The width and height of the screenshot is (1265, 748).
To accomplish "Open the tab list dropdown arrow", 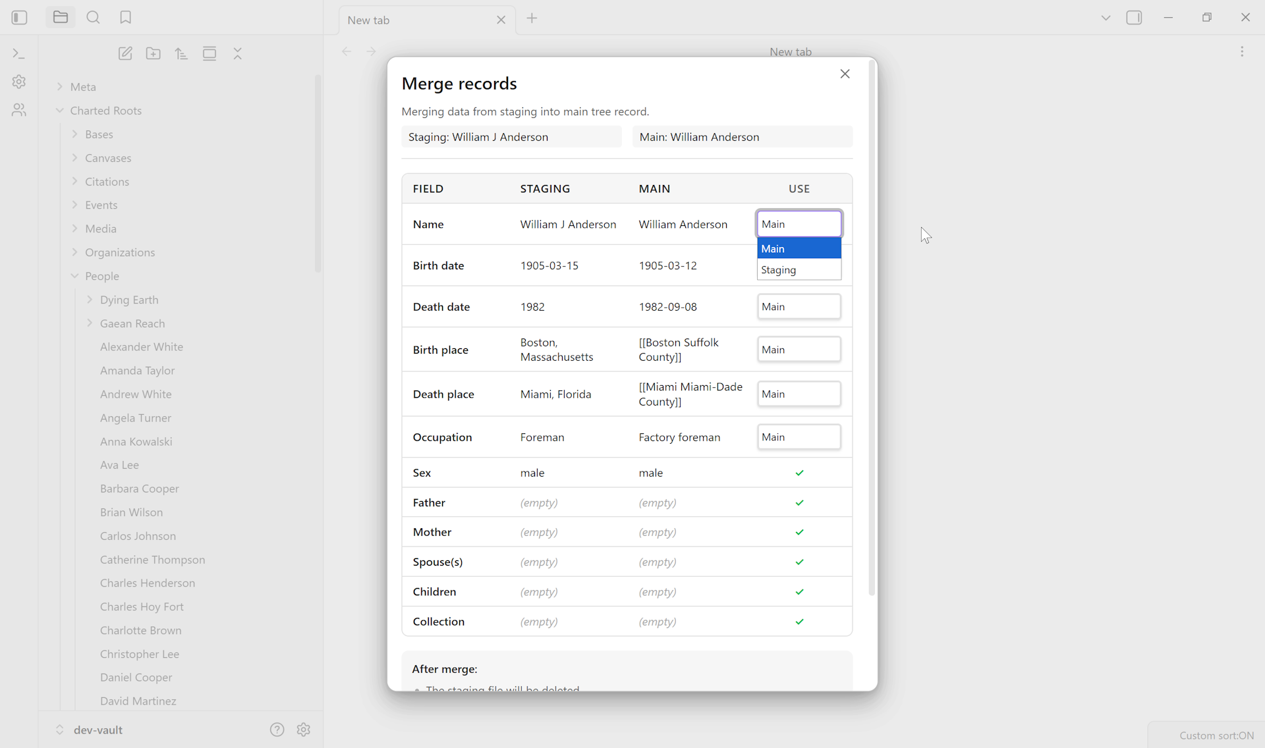I will point(1106,18).
